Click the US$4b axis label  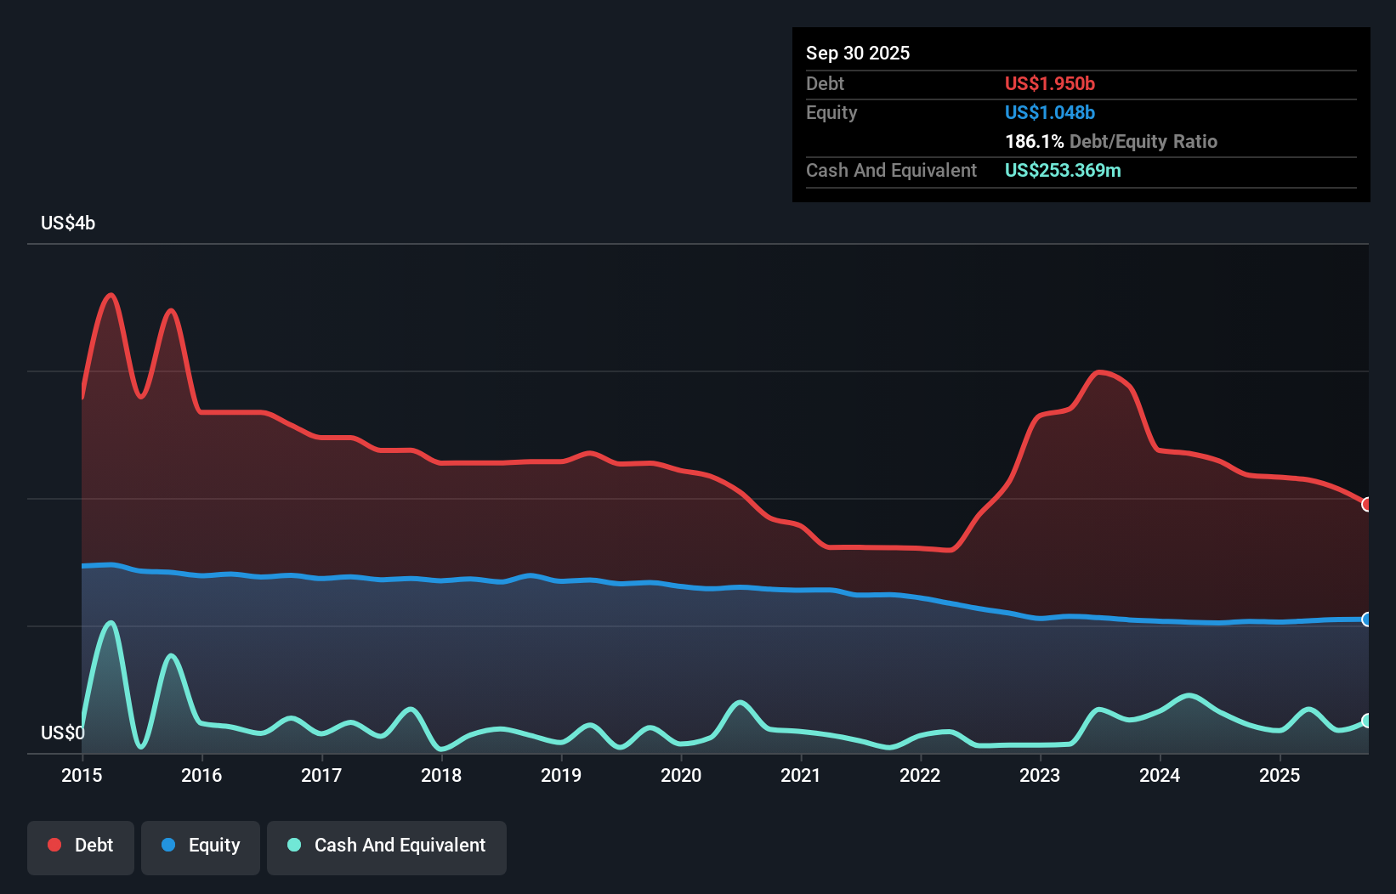pyautogui.click(x=68, y=223)
